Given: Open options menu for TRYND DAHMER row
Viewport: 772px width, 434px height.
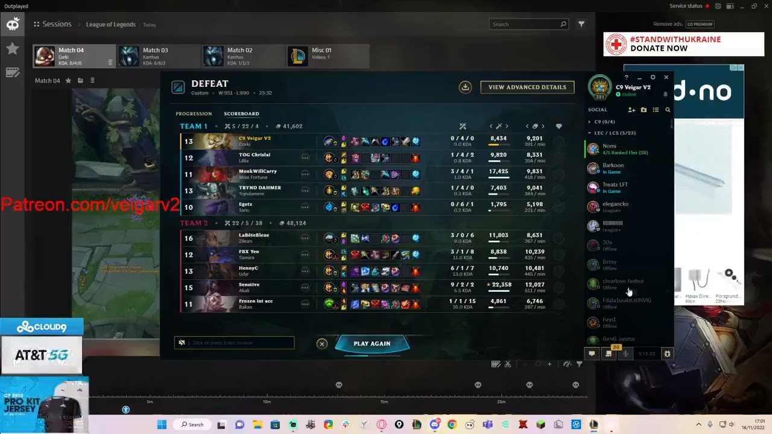Looking at the screenshot, I should [x=305, y=190].
